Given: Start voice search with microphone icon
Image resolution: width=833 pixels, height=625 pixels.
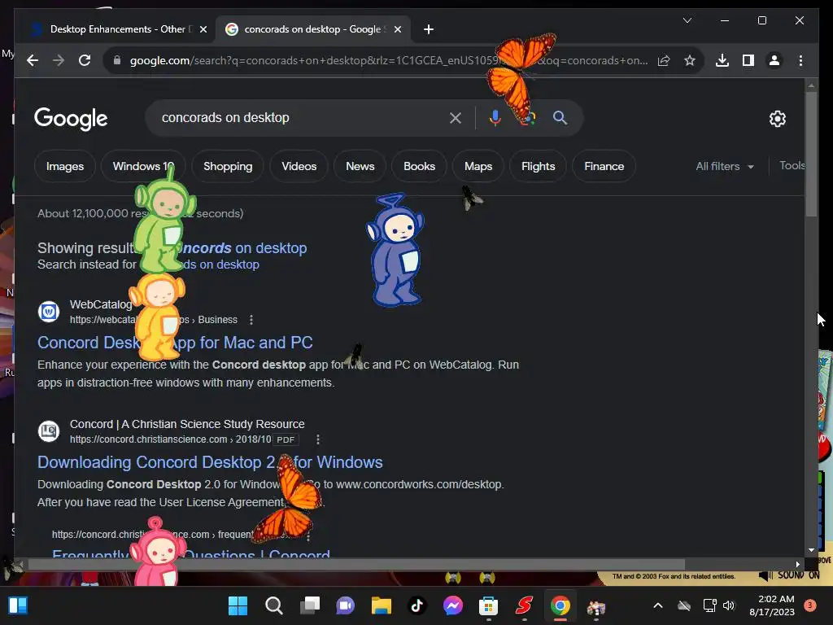Looking at the screenshot, I should [495, 118].
